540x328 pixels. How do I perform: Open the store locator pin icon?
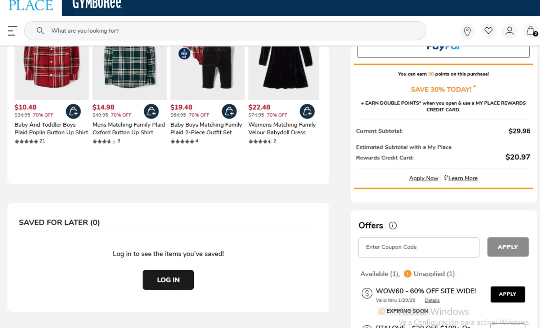point(467,31)
